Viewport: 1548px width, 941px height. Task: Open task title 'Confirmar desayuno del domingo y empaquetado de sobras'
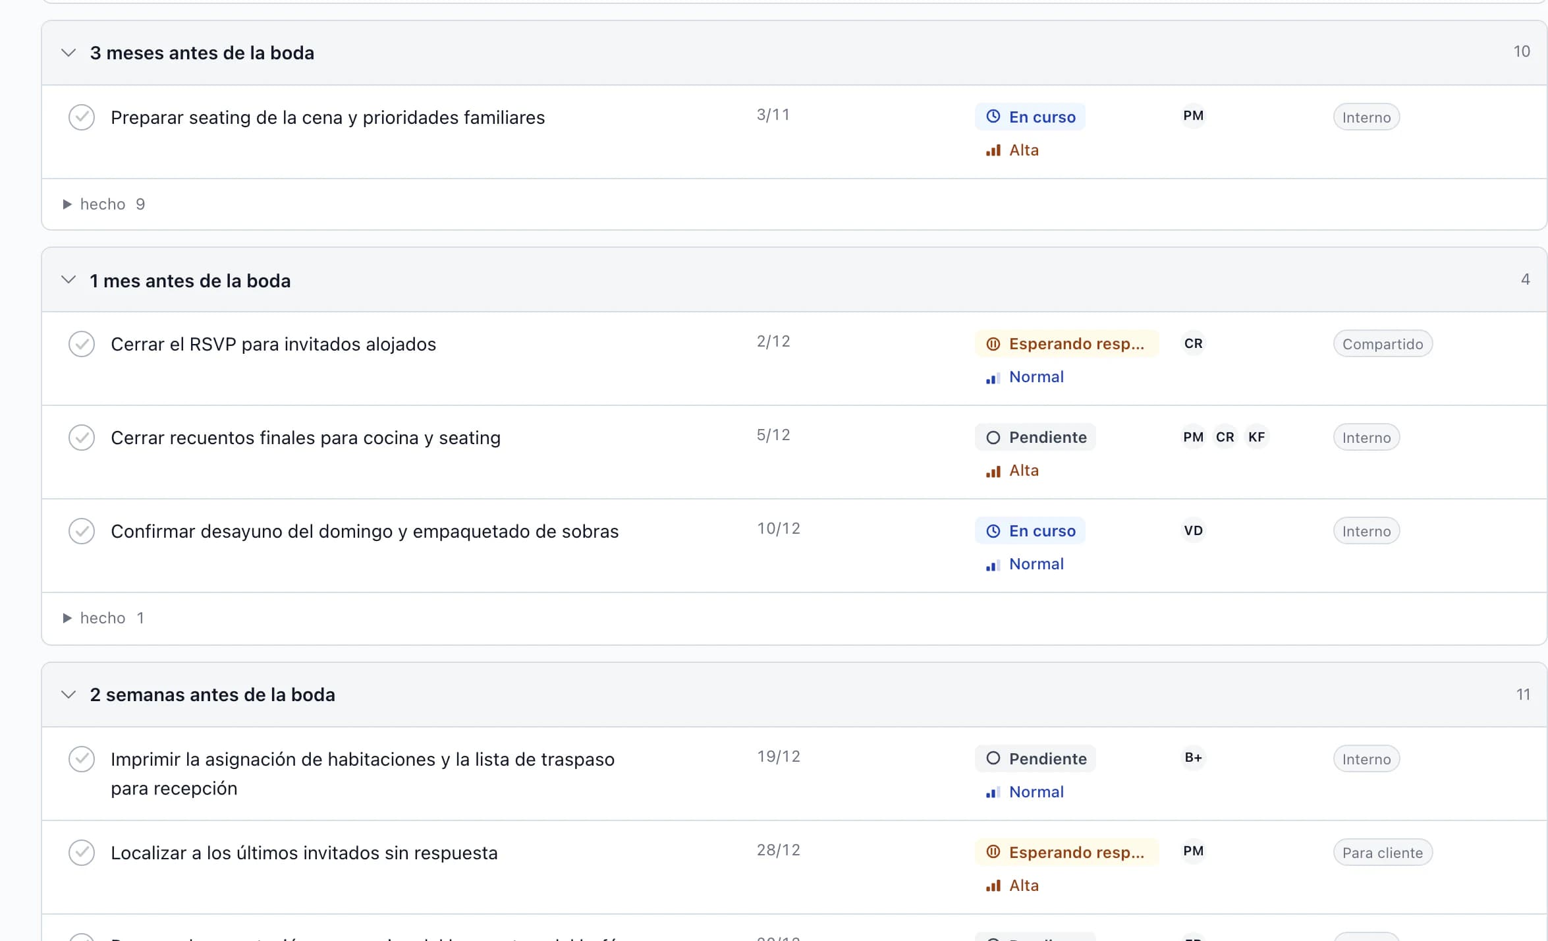[364, 531]
